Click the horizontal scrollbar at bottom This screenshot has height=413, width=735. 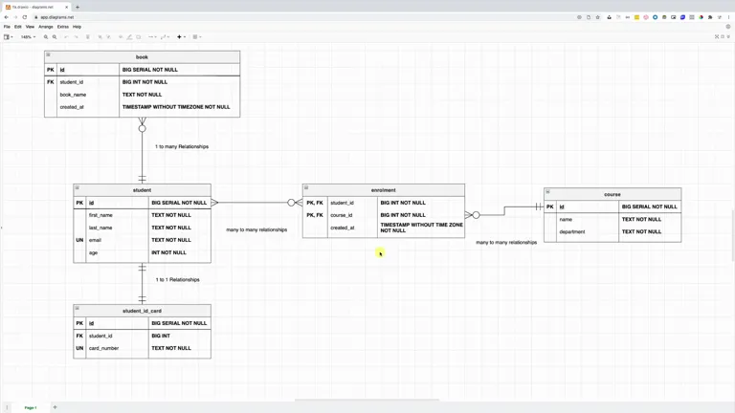(x=367, y=400)
